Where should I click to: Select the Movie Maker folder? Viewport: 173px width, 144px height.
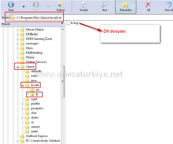(32, 30)
